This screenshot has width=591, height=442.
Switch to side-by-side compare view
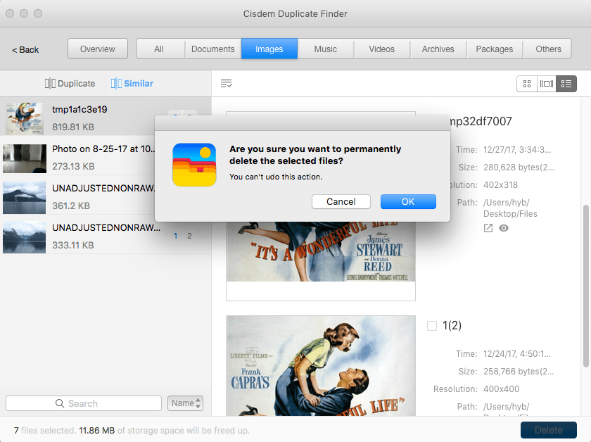pos(547,83)
